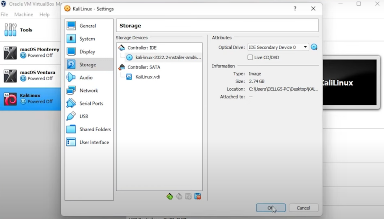Viewport: 384px width, 219px height.
Task: Open the User Interface settings category
Action: (x=89, y=142)
